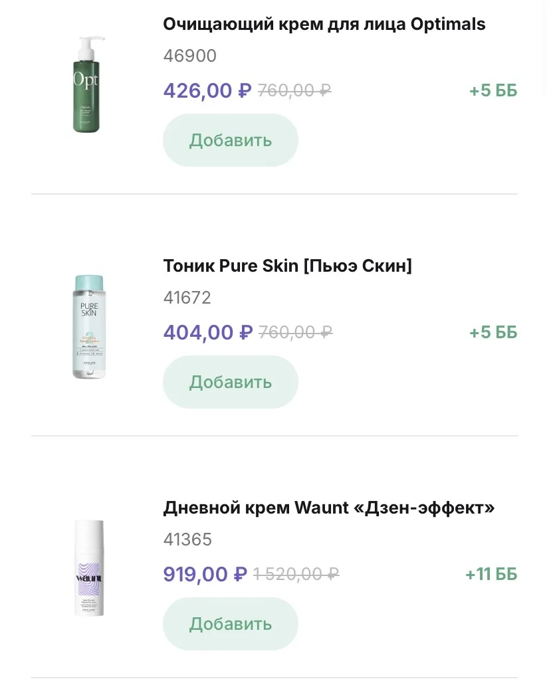Screen dimensions: 549x681
Task: Open the Optimals cleansing cream product image
Action: pyautogui.click(x=88, y=84)
